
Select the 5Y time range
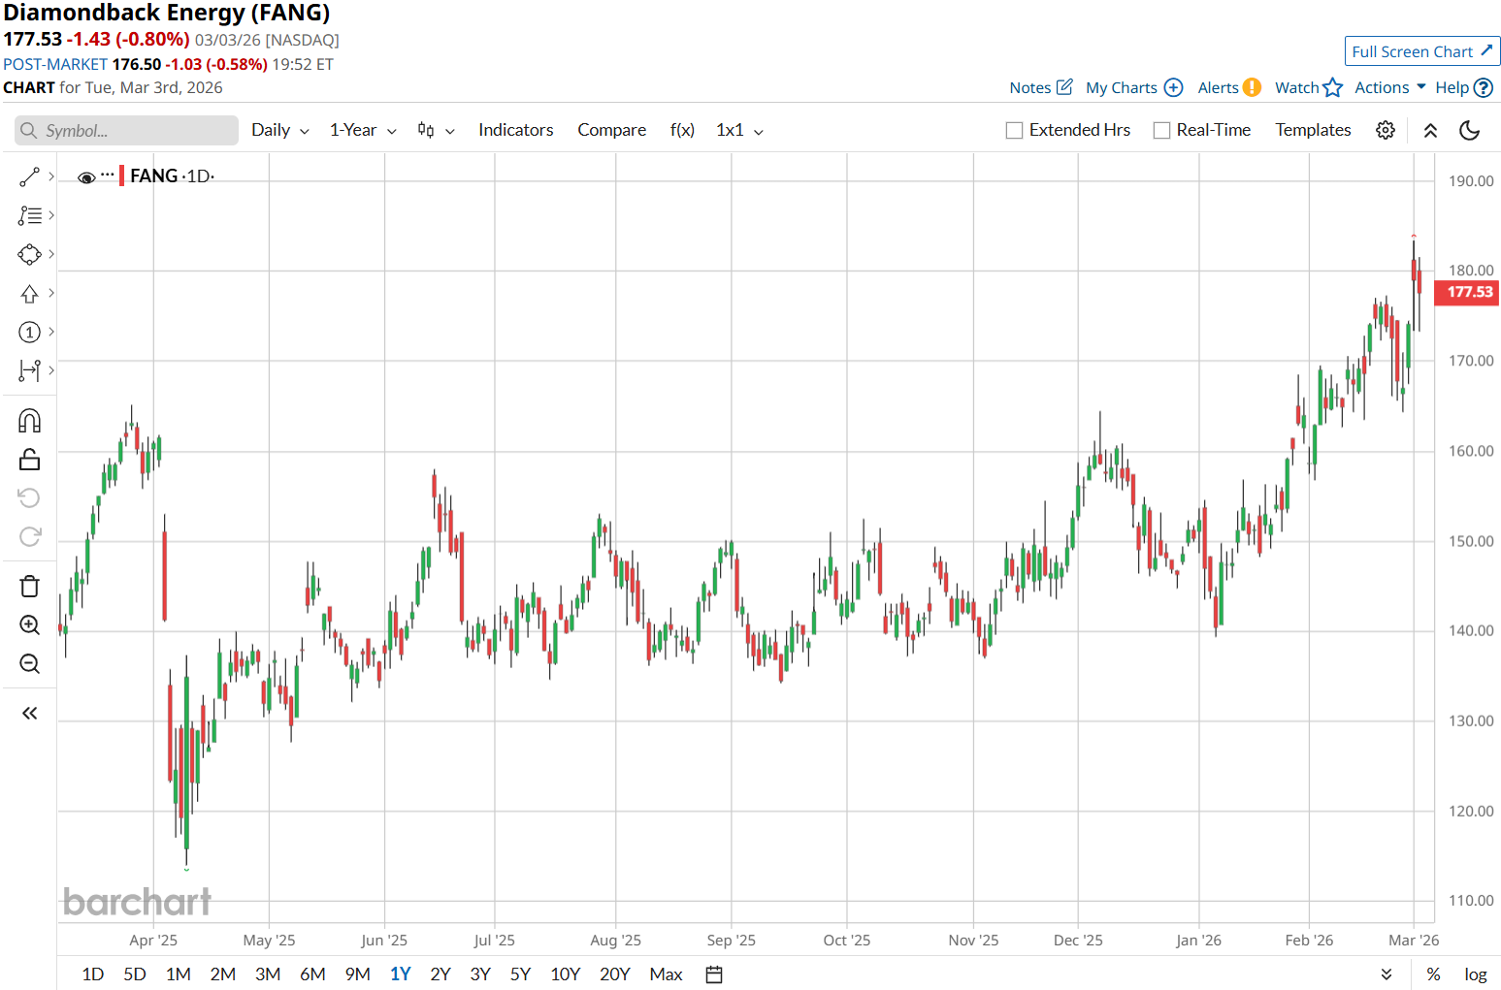coord(521,974)
